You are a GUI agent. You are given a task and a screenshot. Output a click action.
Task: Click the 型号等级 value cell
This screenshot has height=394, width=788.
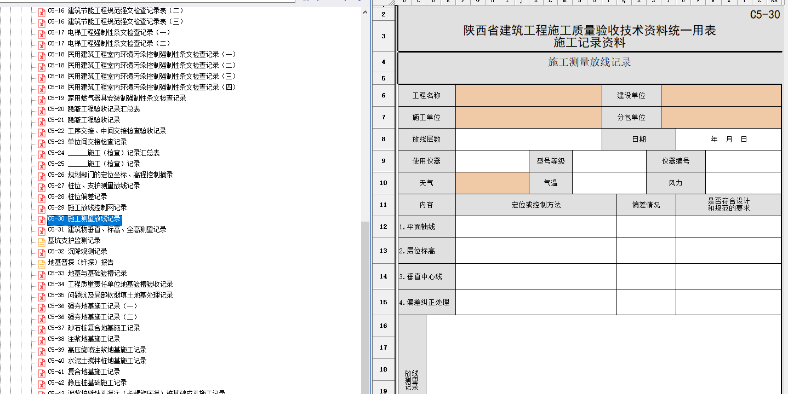click(x=609, y=161)
